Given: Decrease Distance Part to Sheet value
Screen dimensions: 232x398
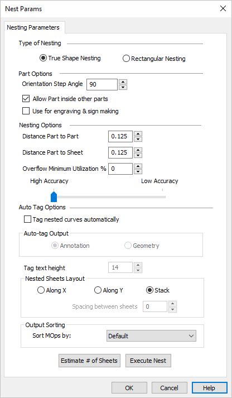Looking at the screenshot, I should 138,155.
